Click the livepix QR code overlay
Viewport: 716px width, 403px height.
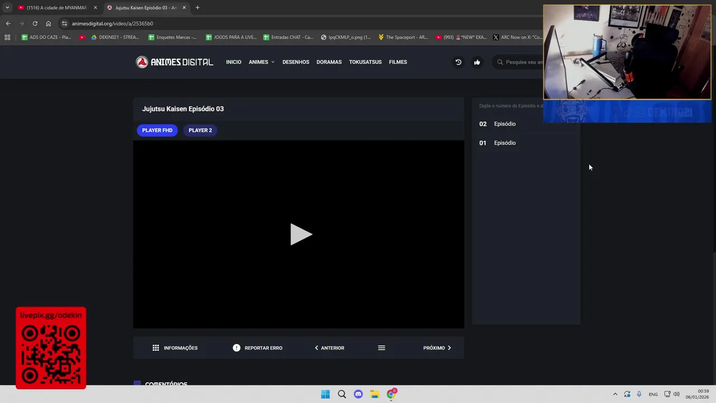[x=51, y=348]
